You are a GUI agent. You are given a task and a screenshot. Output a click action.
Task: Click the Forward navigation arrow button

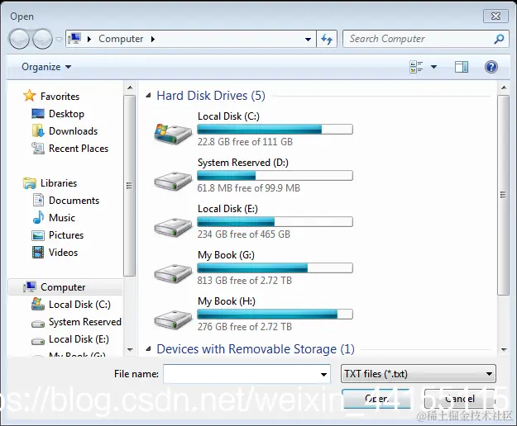(43, 39)
